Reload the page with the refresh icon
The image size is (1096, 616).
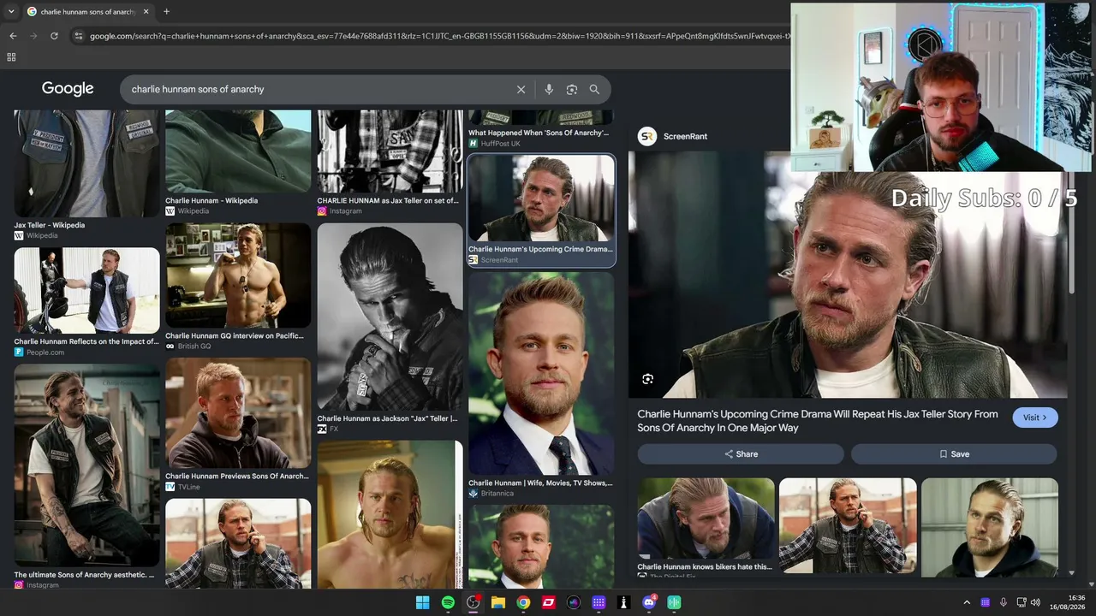click(x=54, y=36)
